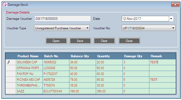Open the Date picker dropdown arrow
Screen dimensions: 181x100
click(171, 19)
